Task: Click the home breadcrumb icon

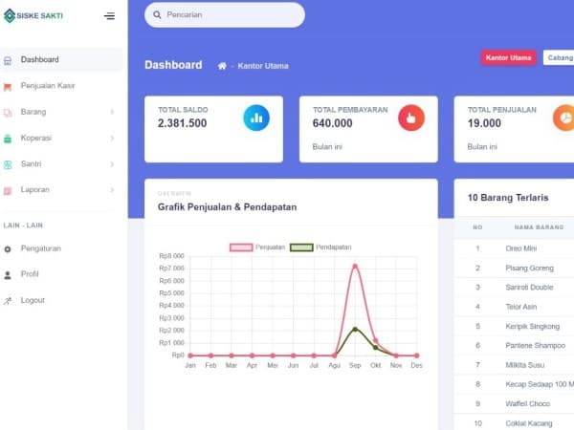Action: click(x=222, y=66)
